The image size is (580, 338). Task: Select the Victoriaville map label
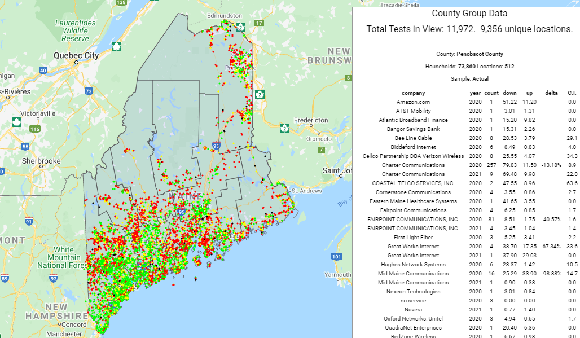coord(38,113)
